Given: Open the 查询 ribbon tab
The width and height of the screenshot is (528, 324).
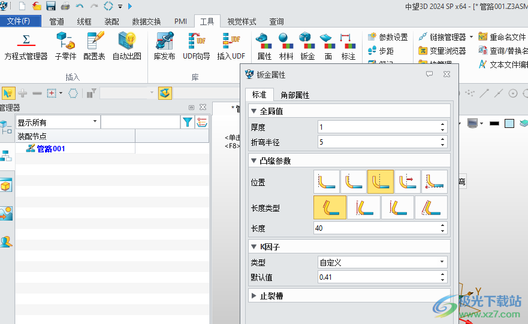Looking at the screenshot, I should (276, 22).
